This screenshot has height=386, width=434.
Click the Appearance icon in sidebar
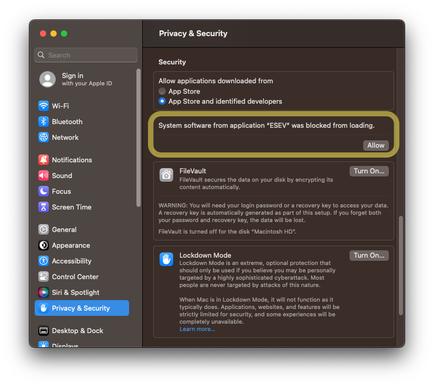click(x=44, y=245)
